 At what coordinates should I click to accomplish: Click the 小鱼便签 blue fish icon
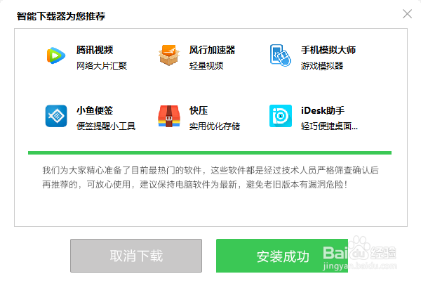56,116
